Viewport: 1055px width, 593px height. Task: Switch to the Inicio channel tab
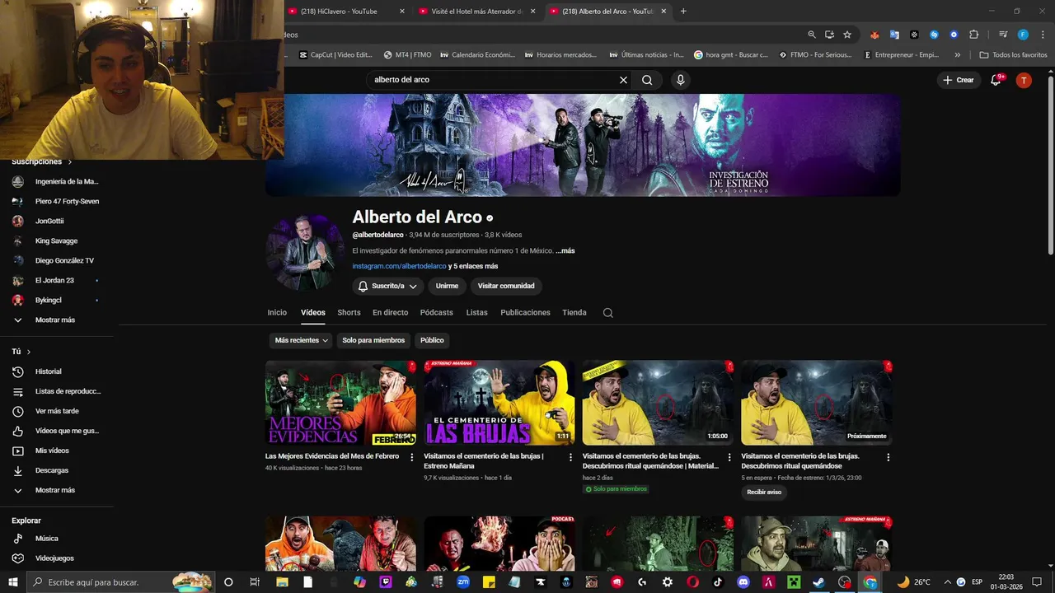pos(277,313)
